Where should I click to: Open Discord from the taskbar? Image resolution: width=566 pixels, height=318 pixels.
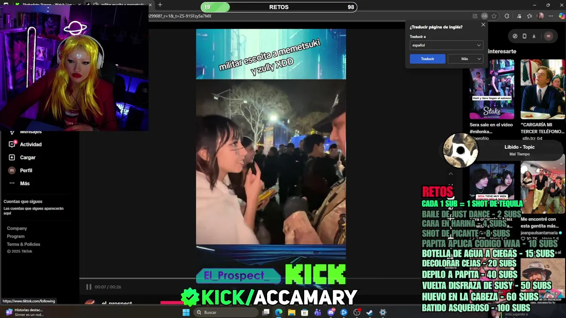[331, 312]
